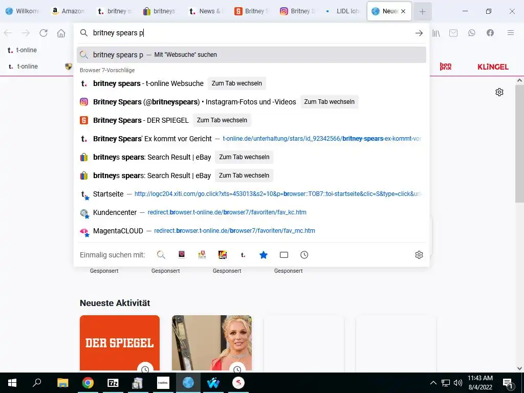Image resolution: width=524 pixels, height=393 pixels.
Task: Click the KLiNGEL sponsored link
Action: point(493,67)
